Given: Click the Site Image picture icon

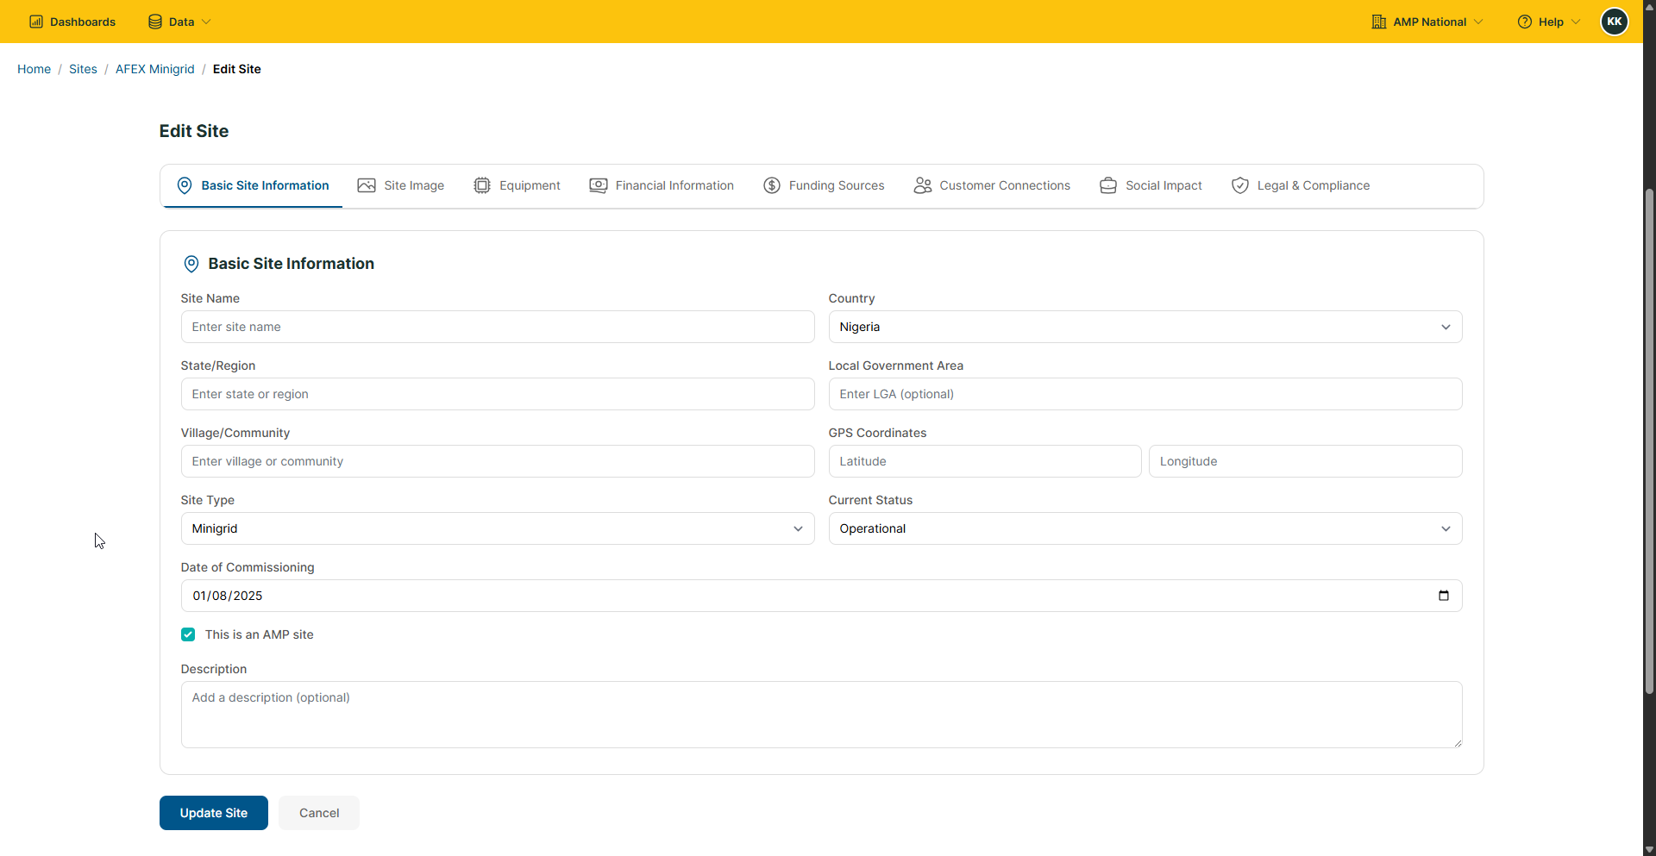Looking at the screenshot, I should pyautogui.click(x=367, y=185).
